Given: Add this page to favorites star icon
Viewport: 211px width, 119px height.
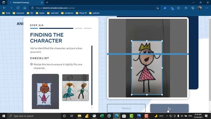Looking at the screenshot, I should click(158, 8).
